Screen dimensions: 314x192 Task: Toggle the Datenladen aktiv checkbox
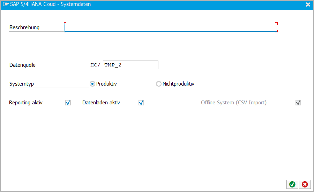141,103
